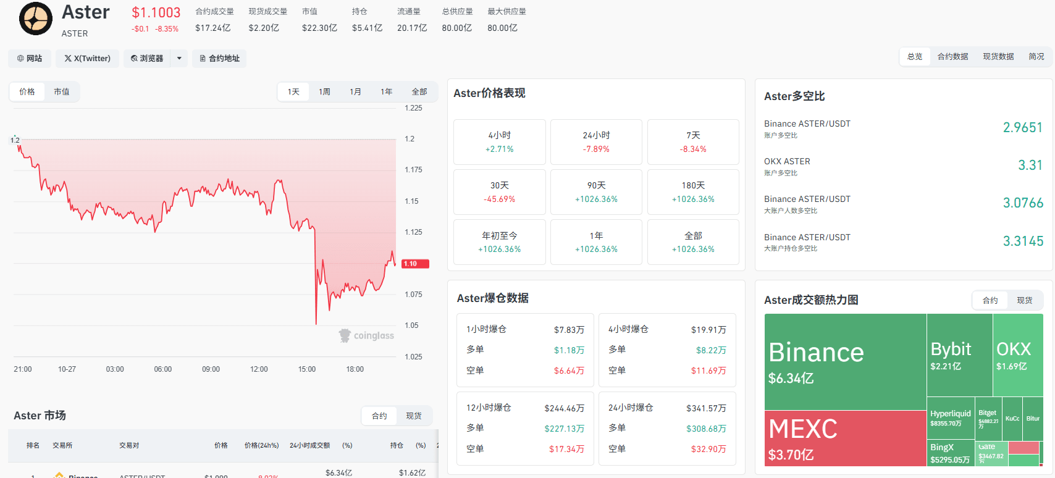Screen dimensions: 1055x478
Task: Select the 价格 chart toggle
Action: click(27, 91)
